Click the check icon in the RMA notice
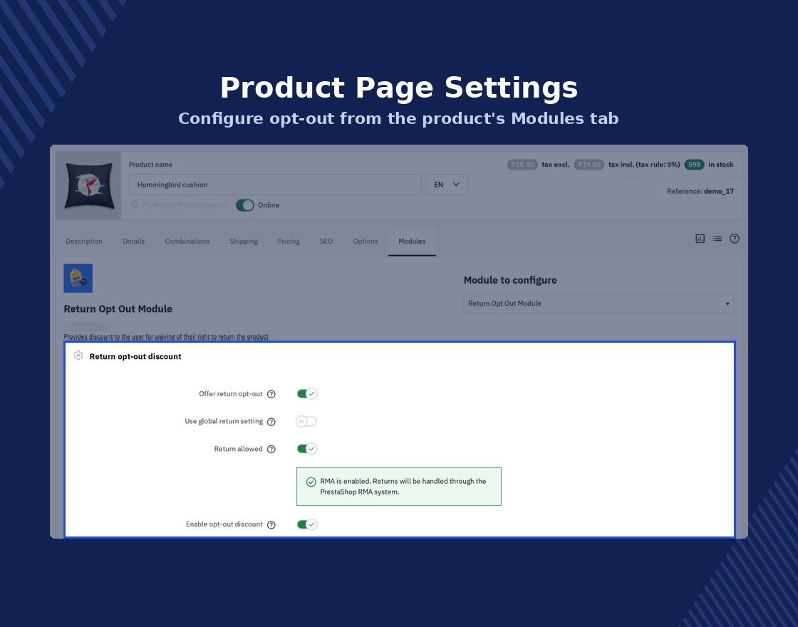798x627 pixels. click(x=311, y=482)
